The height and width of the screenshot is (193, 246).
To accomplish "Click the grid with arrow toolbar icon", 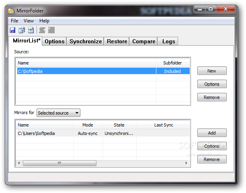I will (22, 30).
